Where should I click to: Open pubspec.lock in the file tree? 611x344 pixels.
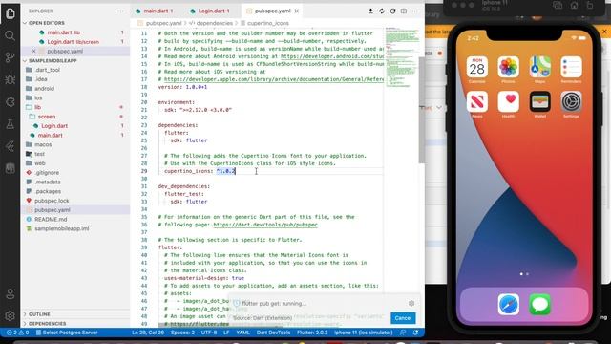(52, 201)
